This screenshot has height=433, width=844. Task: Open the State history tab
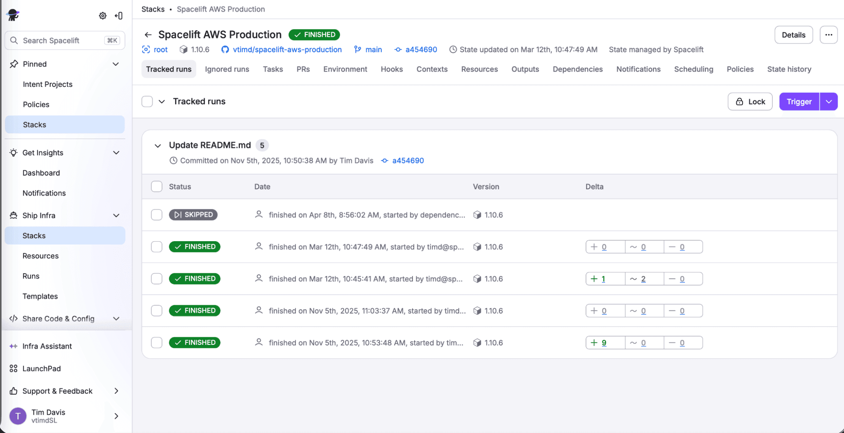tap(789, 69)
